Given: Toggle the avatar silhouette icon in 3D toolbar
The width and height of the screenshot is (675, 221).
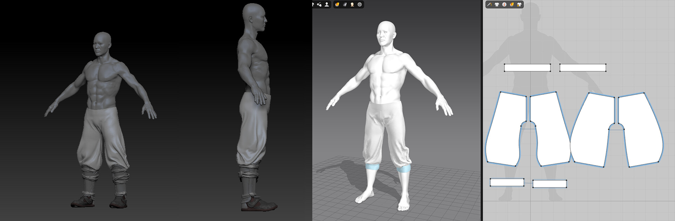Looking at the screenshot, I should point(327,4).
